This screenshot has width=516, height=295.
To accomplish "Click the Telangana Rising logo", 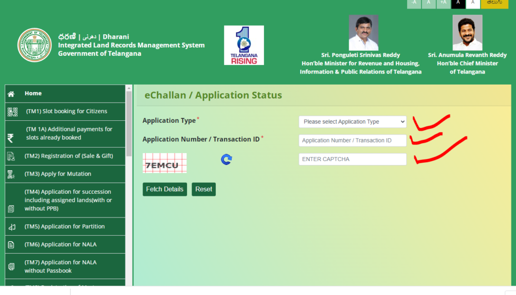I will point(244,45).
